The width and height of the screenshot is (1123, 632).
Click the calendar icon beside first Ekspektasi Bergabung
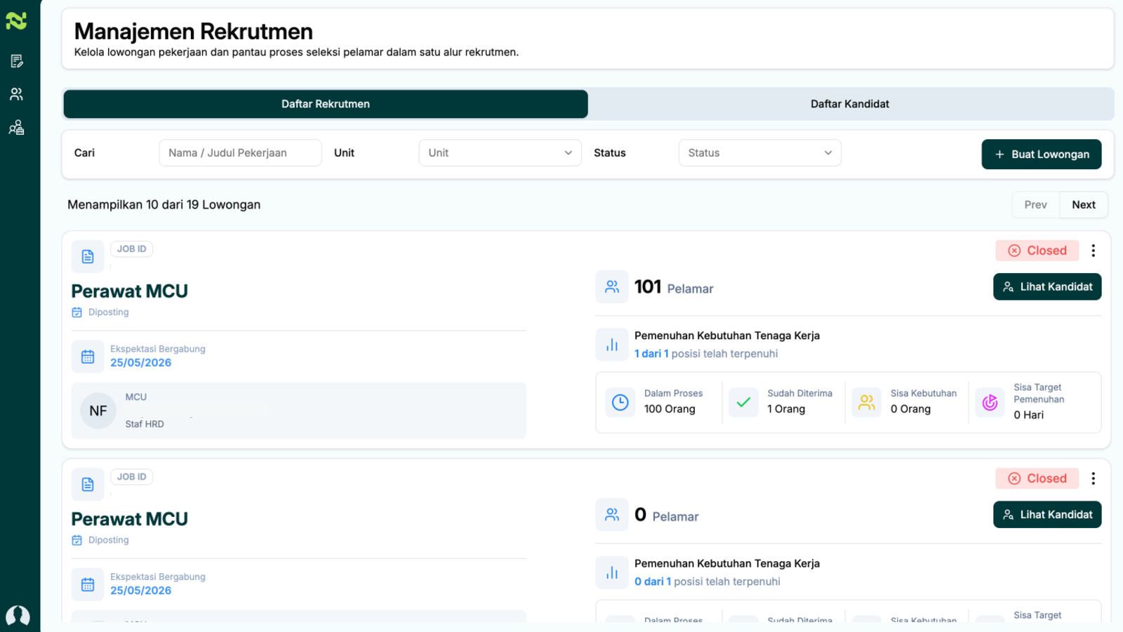88,357
